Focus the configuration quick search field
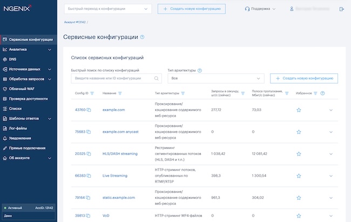351x222 pixels. [117, 78]
